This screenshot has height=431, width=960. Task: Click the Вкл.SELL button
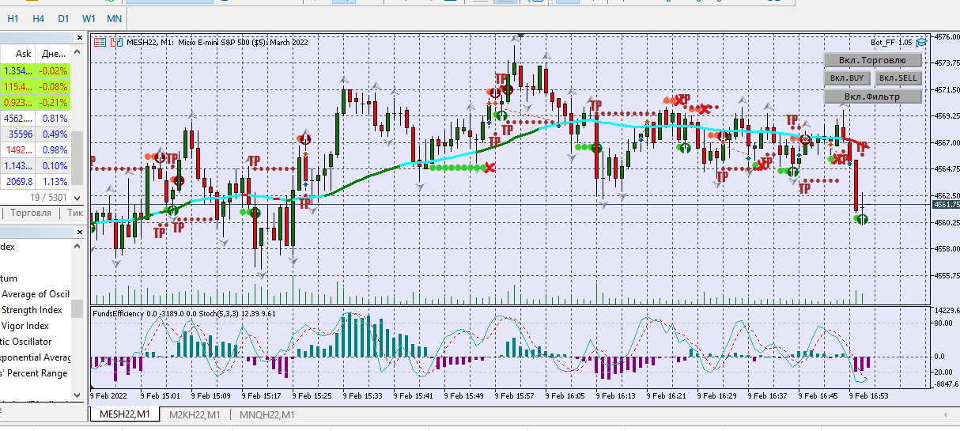point(898,78)
